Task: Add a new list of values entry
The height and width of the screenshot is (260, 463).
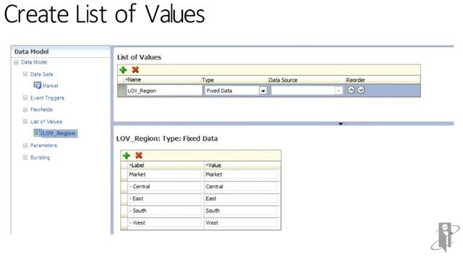Action: pyautogui.click(x=123, y=70)
